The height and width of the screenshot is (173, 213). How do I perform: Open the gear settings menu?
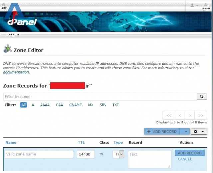pos(199,132)
